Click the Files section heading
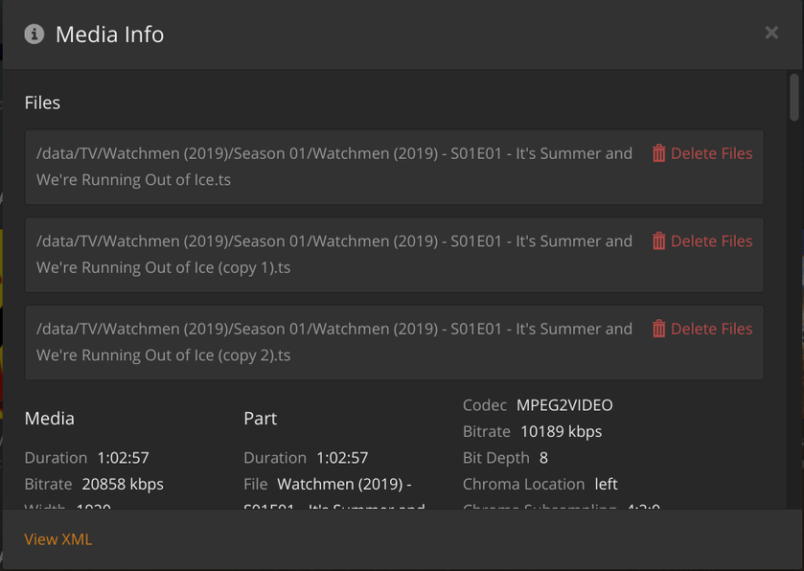The image size is (804, 571). click(42, 103)
